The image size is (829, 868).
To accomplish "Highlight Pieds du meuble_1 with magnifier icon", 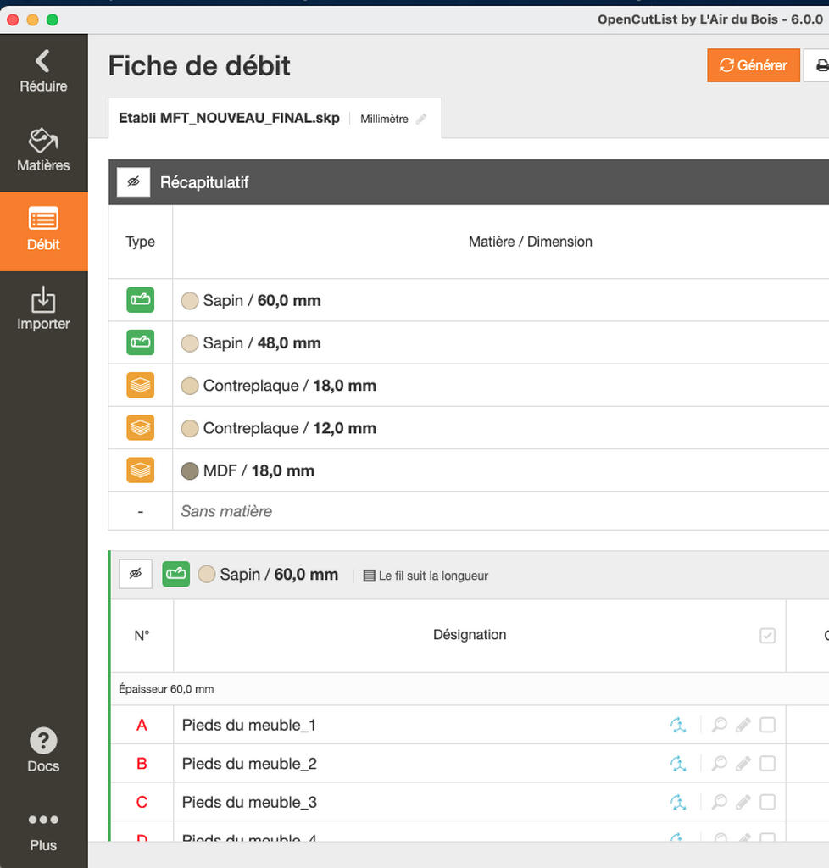I will pyautogui.click(x=719, y=725).
